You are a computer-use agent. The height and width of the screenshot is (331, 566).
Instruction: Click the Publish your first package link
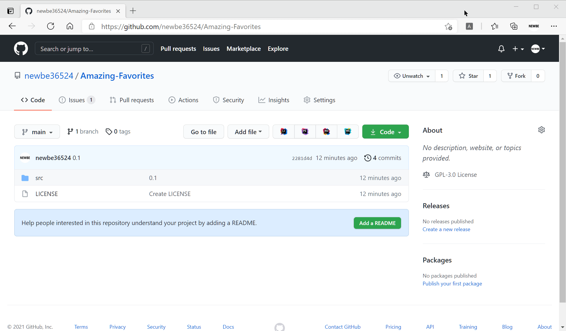tap(452, 283)
